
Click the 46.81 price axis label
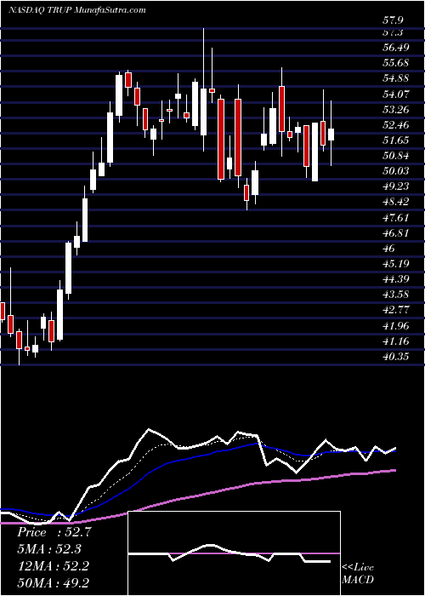pyautogui.click(x=396, y=233)
